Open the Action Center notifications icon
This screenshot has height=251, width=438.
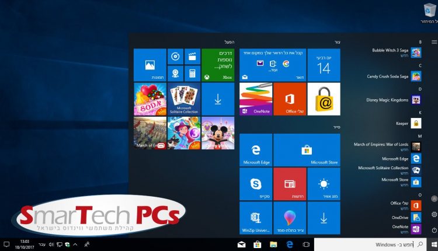tap(6, 245)
